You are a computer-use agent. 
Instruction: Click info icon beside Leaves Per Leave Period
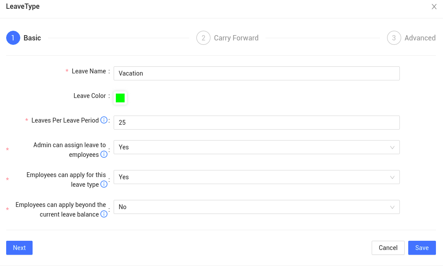click(104, 120)
